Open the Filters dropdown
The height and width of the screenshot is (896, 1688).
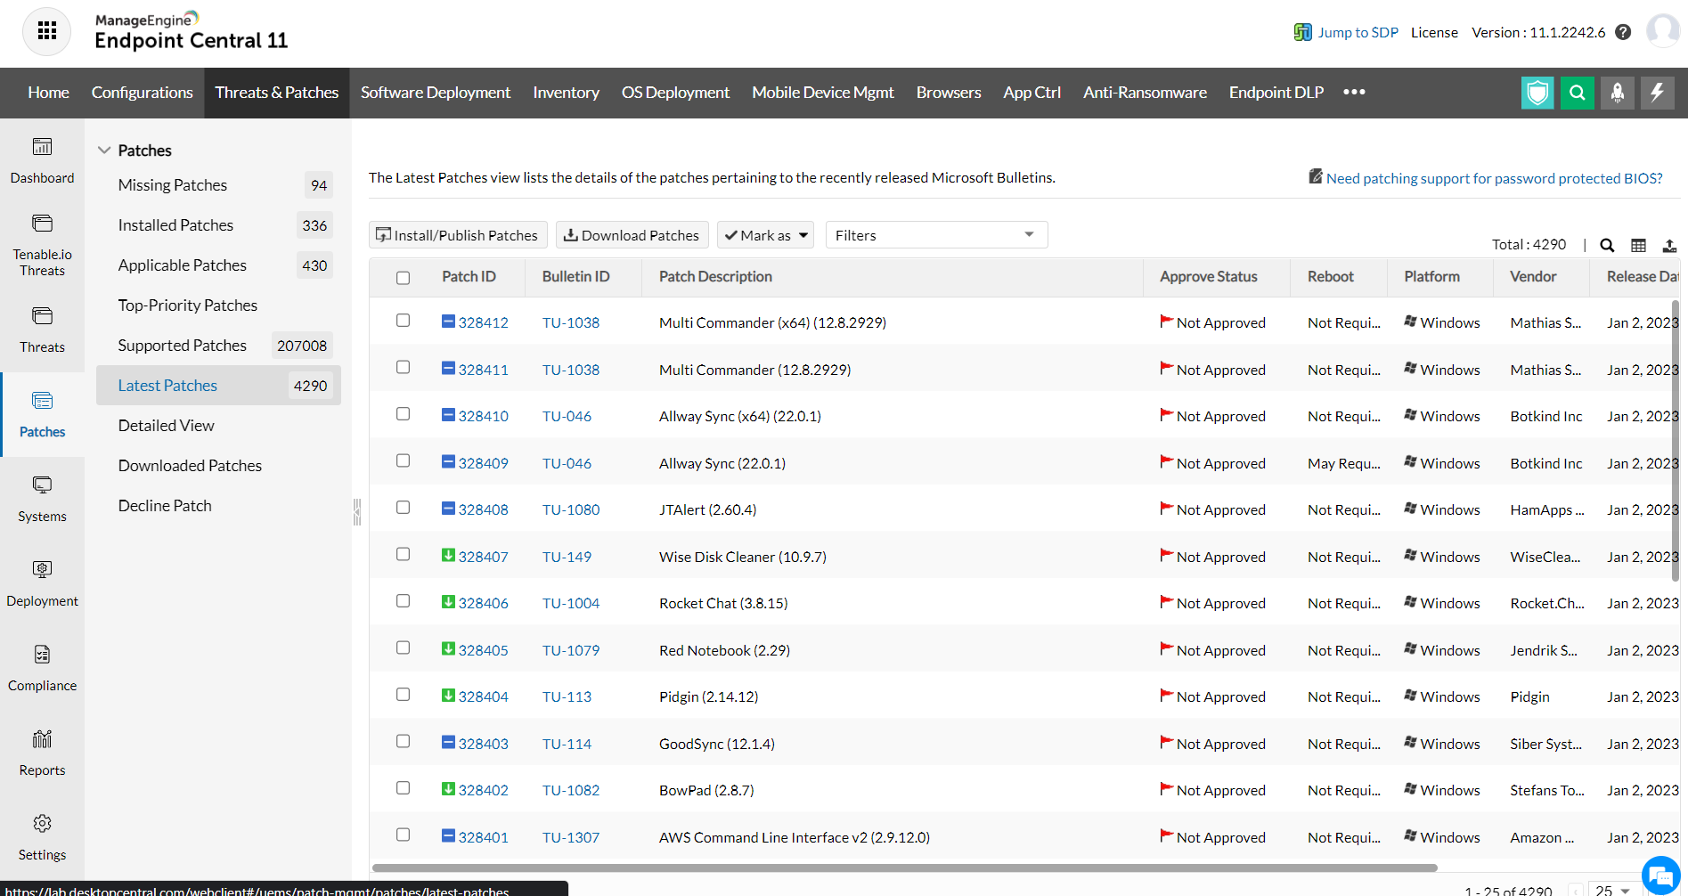[x=936, y=235]
